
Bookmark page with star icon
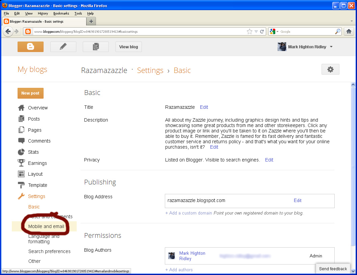point(250,31)
